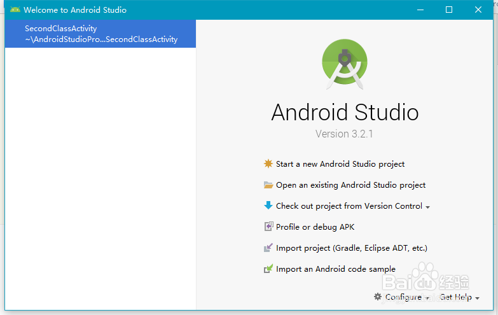Viewport: 498px width, 315px height.
Task: Open the Configure menu
Action: click(x=403, y=297)
